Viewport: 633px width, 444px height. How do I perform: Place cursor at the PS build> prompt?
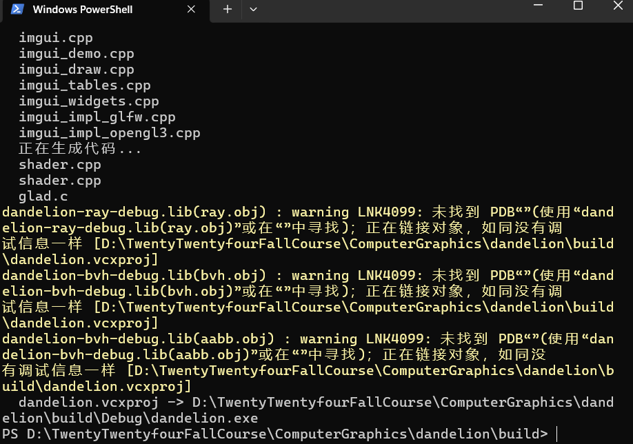point(556,434)
